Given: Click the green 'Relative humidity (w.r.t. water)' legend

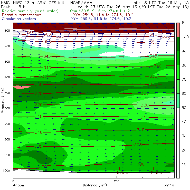Looking at the screenshot, I should [30, 11].
